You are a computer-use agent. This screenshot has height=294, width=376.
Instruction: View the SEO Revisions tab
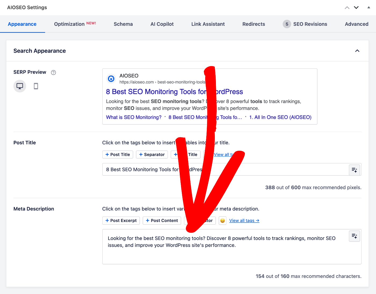pos(305,24)
